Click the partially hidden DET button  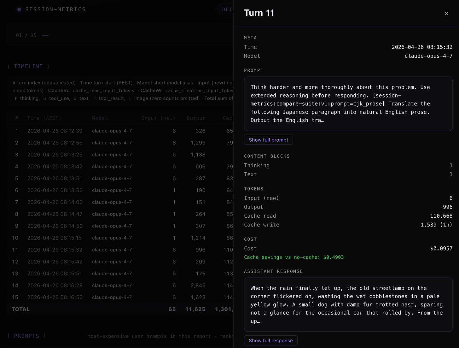(225, 9)
